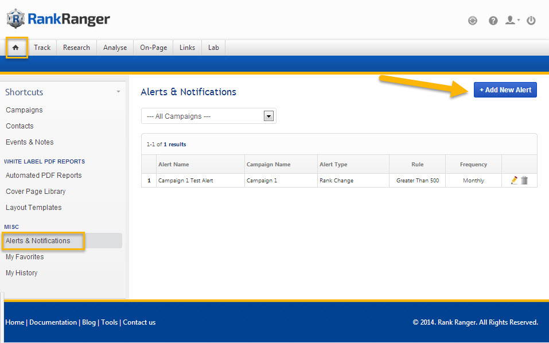This screenshot has width=549, height=343.
Task: Click the home icon in navigation bar
Action: 15,48
